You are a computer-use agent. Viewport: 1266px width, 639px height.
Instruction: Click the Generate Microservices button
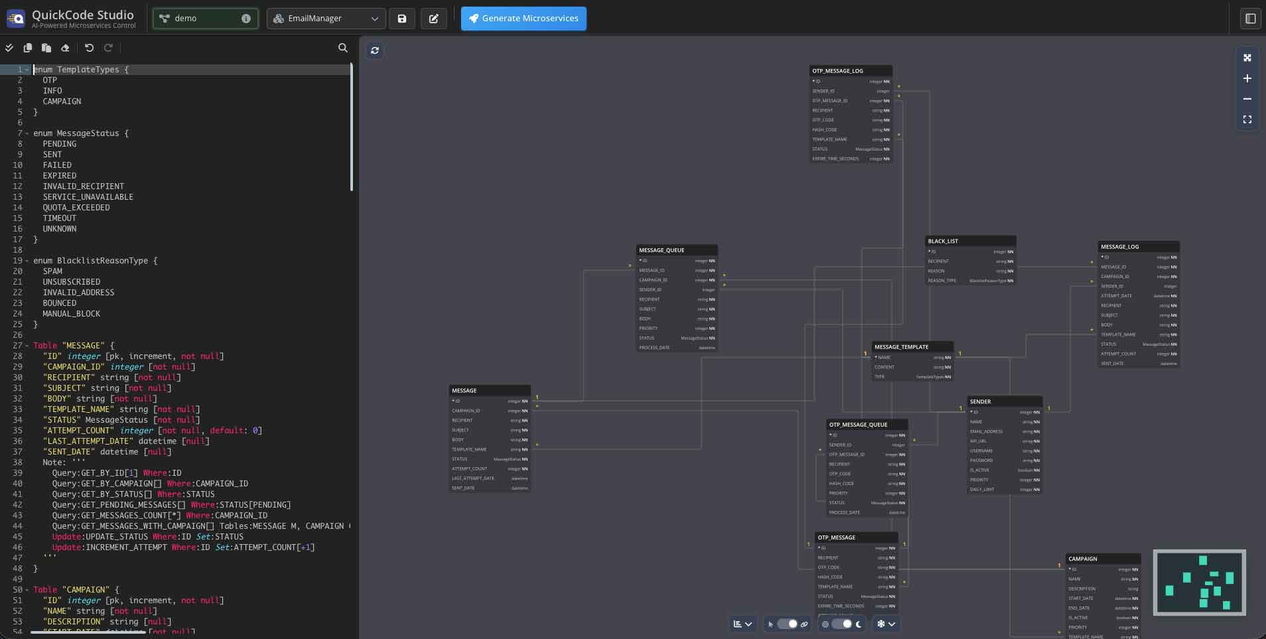click(x=524, y=19)
